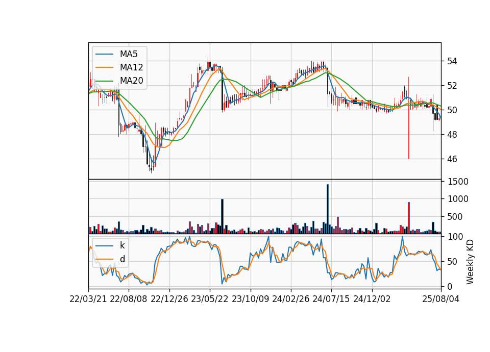Click the volume axis value 500
The image size is (490, 352).
[455, 217]
